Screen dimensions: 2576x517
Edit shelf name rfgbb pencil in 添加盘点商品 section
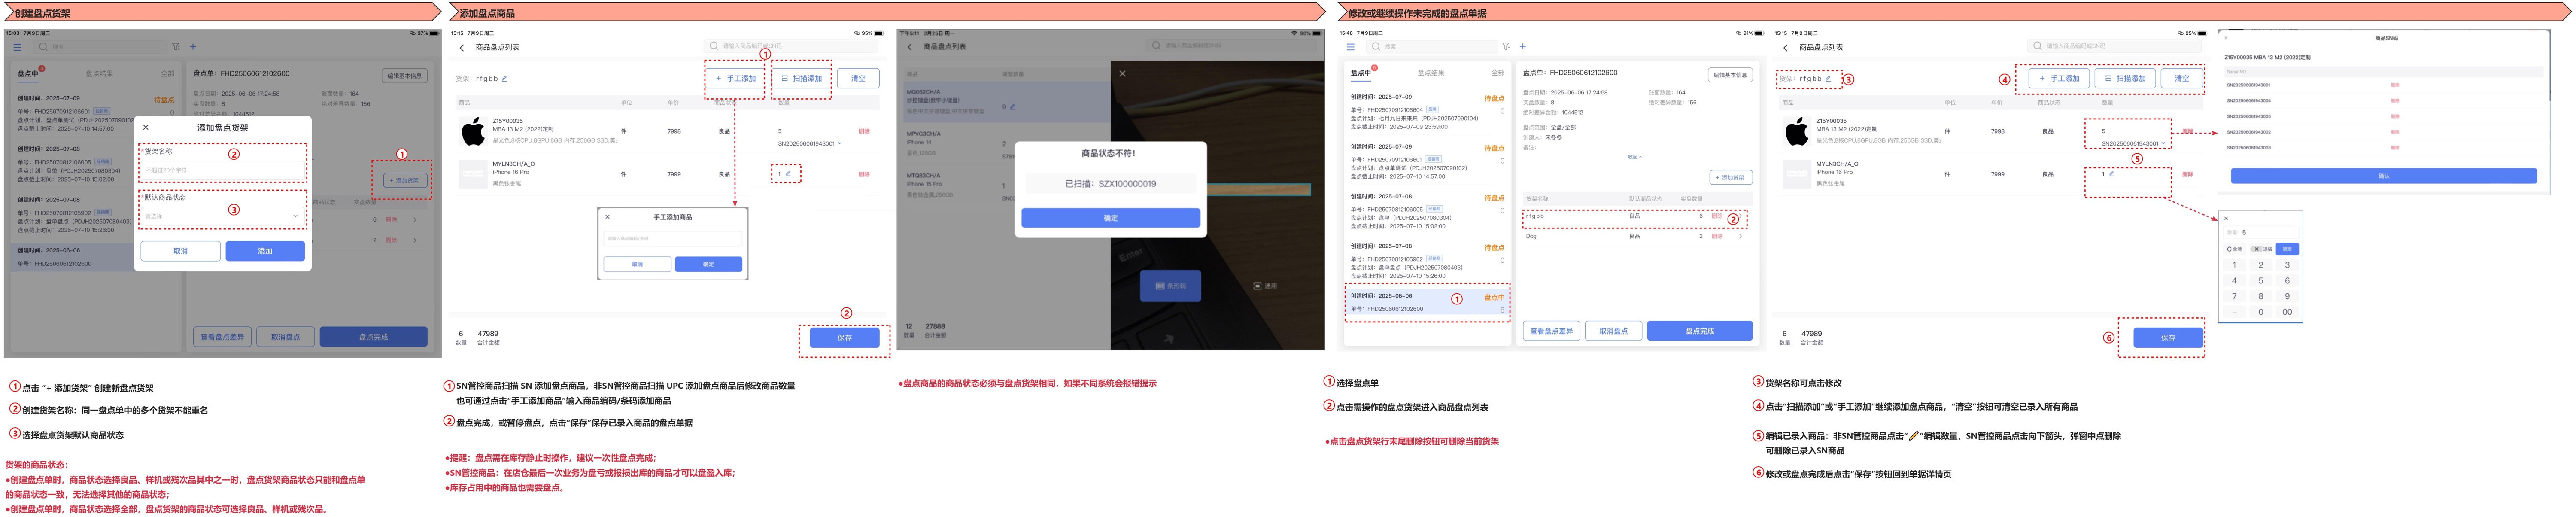(x=504, y=78)
